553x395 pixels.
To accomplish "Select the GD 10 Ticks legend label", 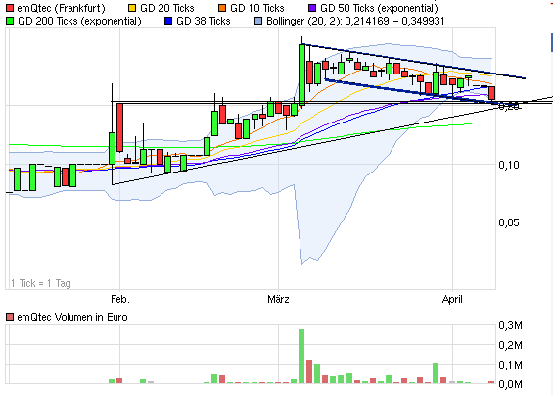I will [x=257, y=8].
